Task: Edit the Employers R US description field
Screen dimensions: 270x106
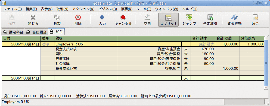Action: point(86,44)
